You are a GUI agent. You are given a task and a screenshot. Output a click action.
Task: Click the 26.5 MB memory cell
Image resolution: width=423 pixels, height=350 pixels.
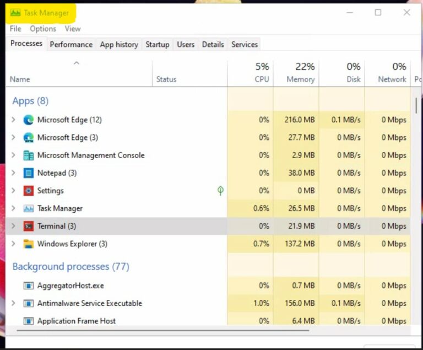[296, 208]
